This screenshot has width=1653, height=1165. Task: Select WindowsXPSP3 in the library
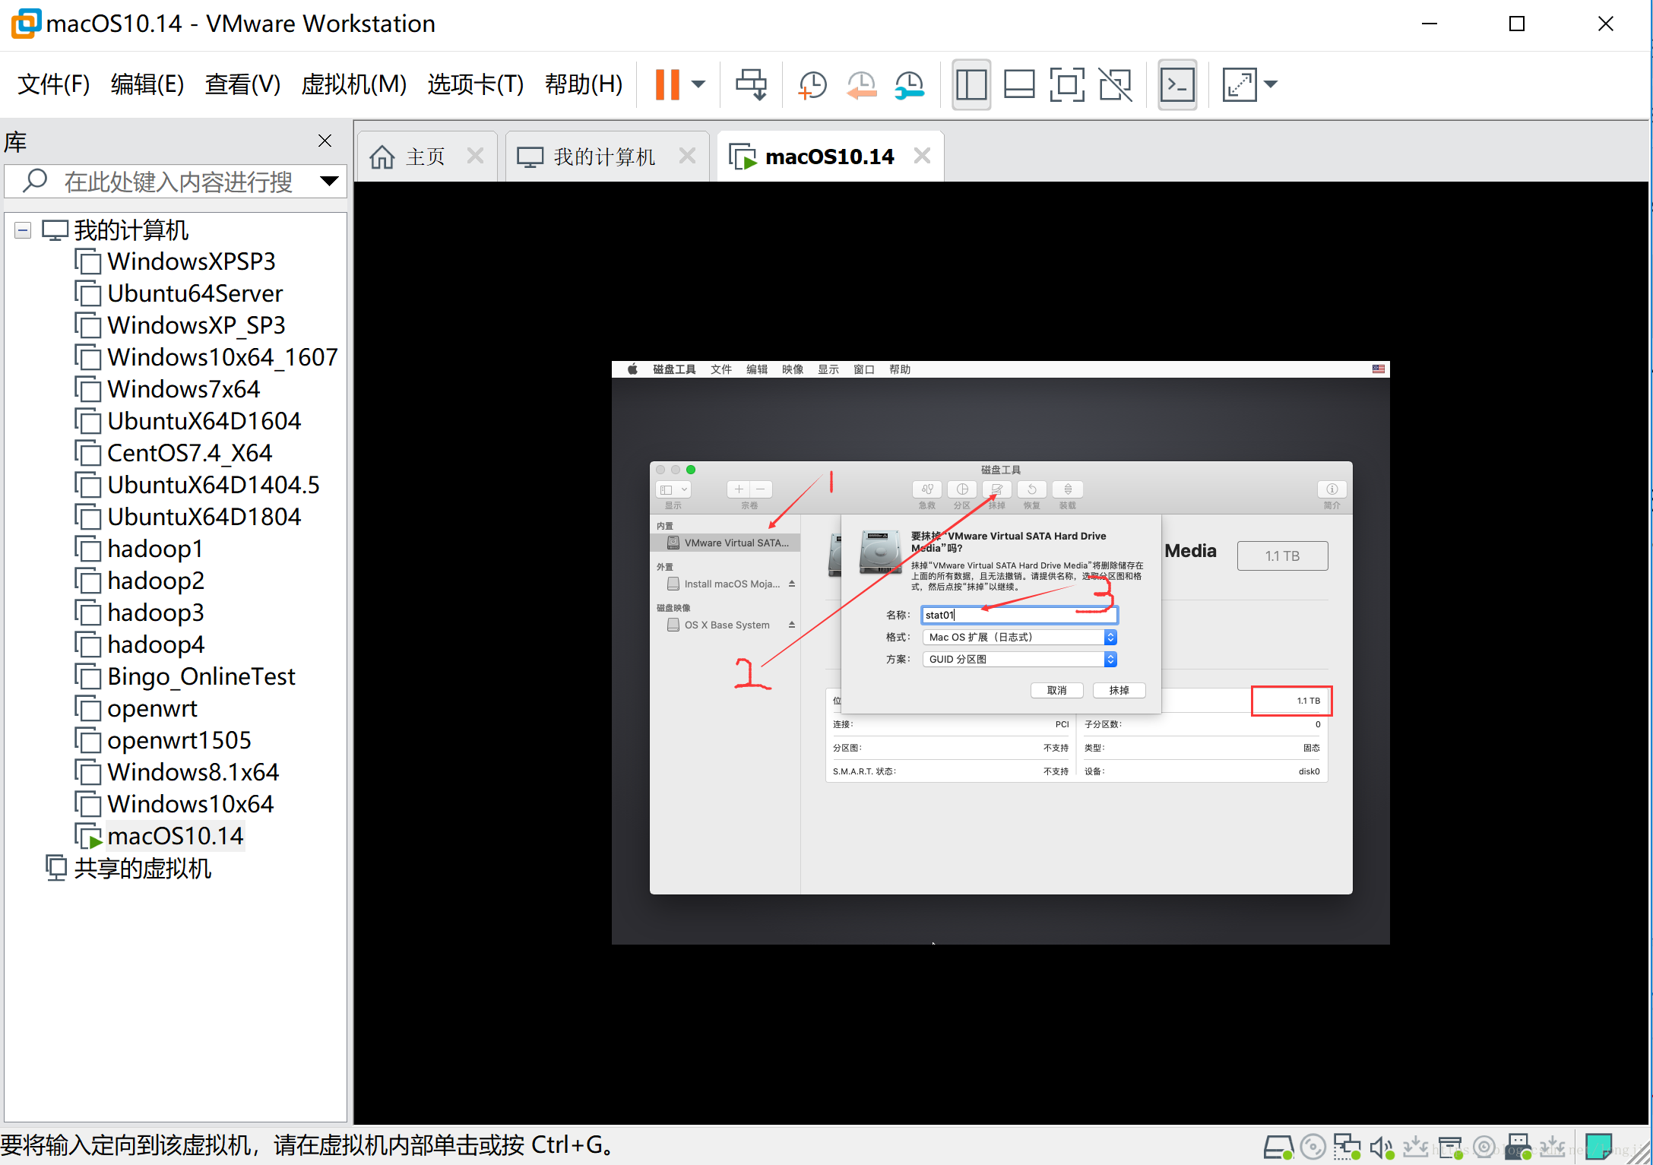(191, 261)
